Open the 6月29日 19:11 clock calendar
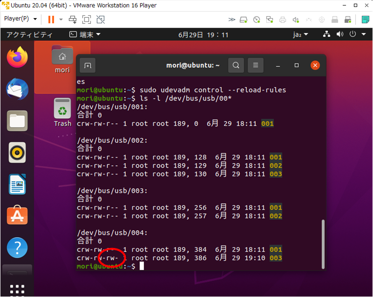 (203, 35)
